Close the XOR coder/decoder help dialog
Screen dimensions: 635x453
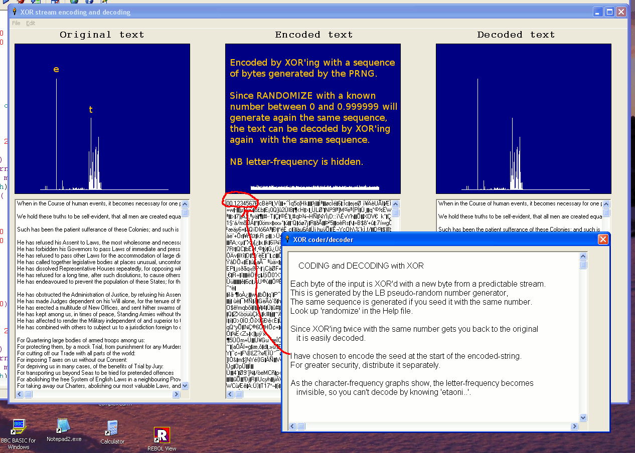point(603,240)
